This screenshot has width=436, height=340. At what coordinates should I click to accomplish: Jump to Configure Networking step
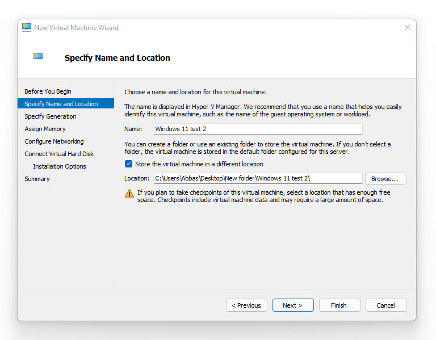coord(54,141)
